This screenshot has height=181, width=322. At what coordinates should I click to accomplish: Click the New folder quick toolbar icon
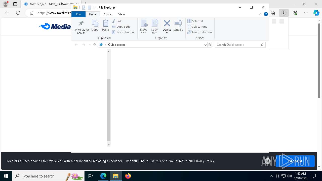pos(89,8)
